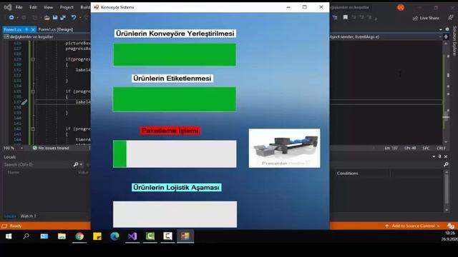
Task: Open the Navigate Backward dropdown arrow
Action: (x=17, y=18)
